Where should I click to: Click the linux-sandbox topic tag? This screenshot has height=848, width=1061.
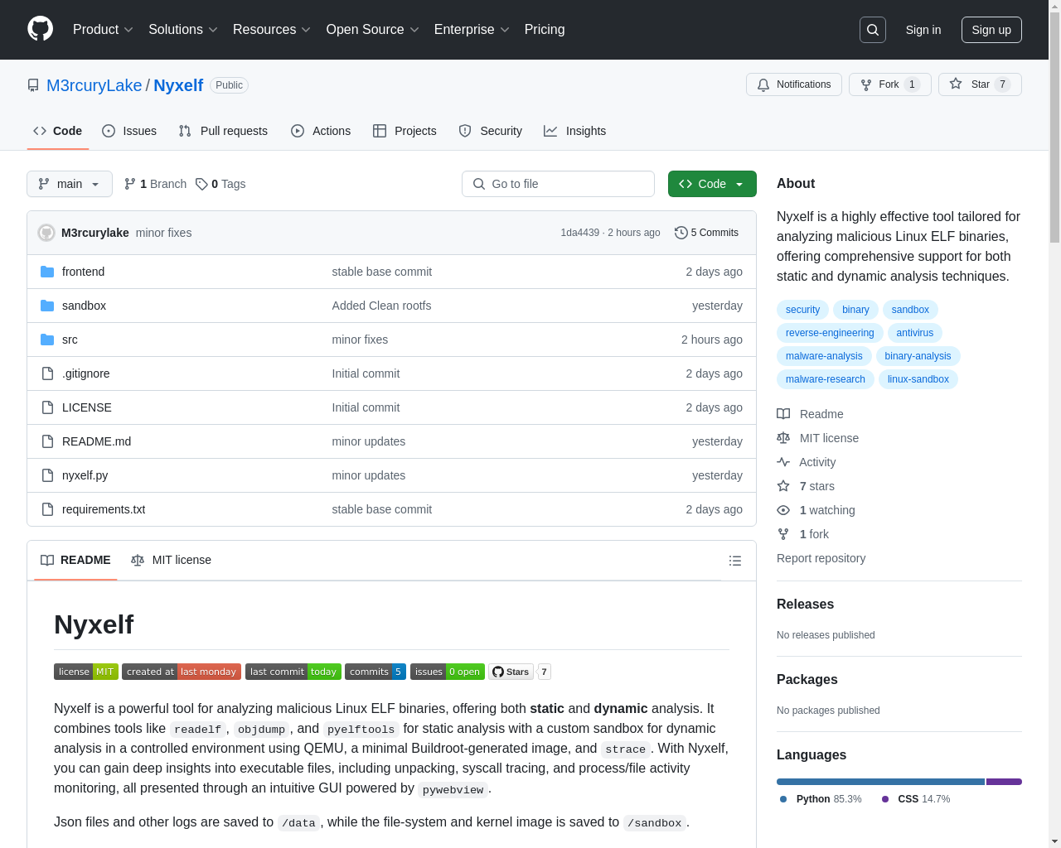coord(918,379)
